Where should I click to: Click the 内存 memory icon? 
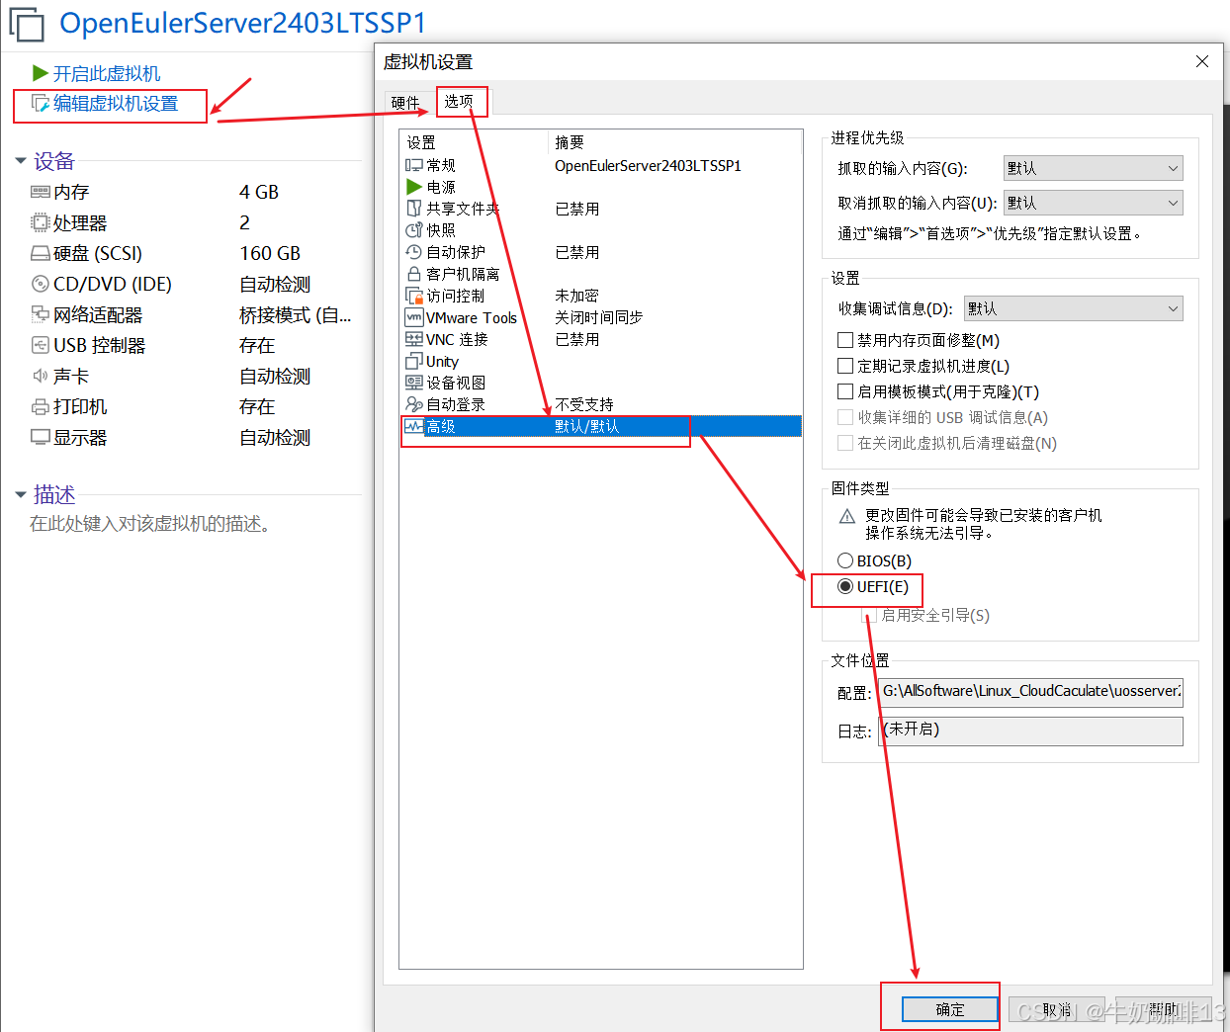[x=41, y=192]
